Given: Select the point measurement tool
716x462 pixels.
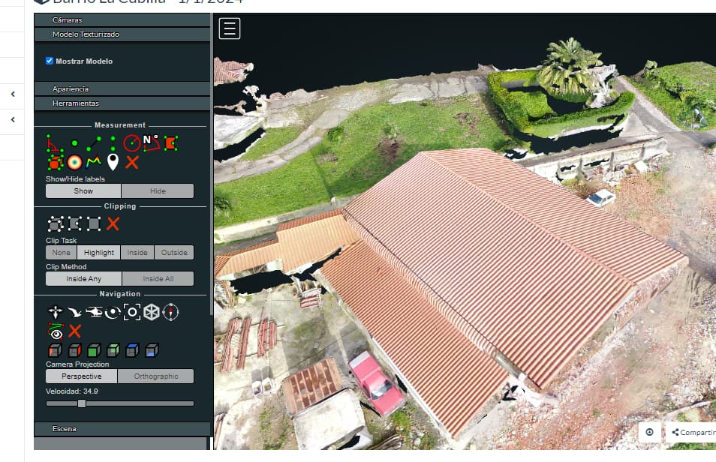Looking at the screenshot, I should point(74,142).
